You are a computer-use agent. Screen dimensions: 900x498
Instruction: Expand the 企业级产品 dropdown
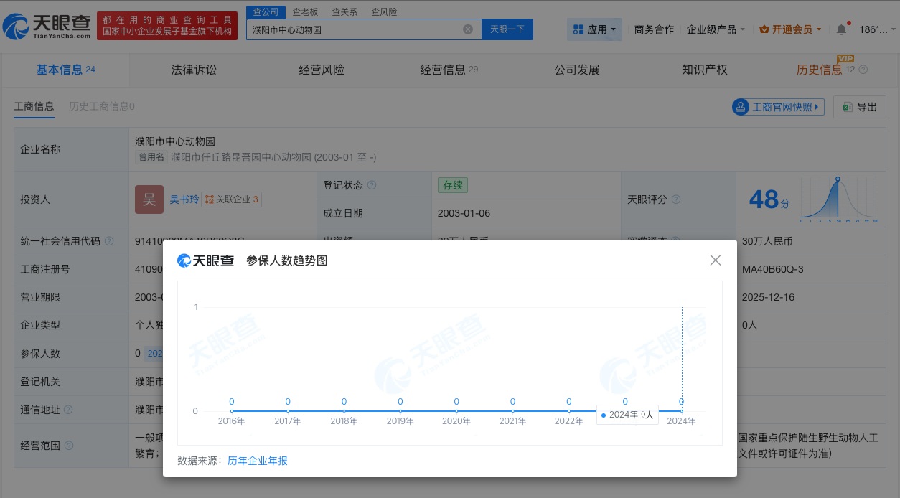point(715,29)
